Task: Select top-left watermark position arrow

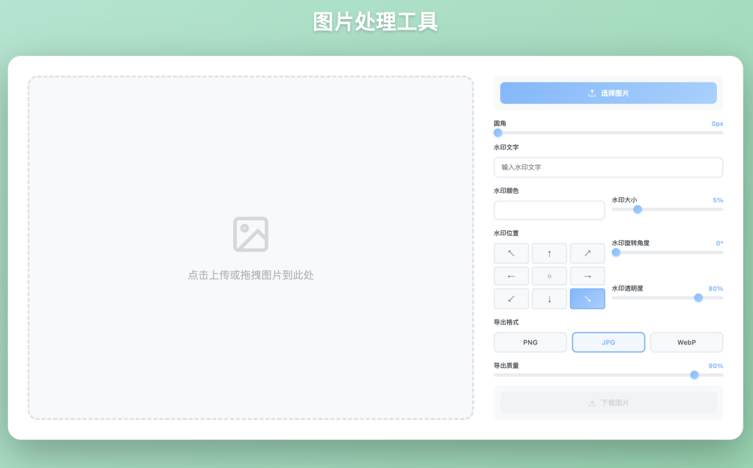Action: (x=512, y=253)
